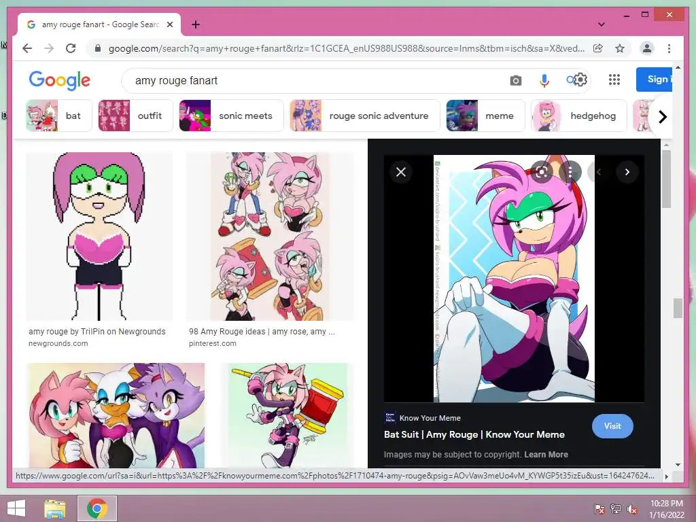
Task: Click the network tray icon
Action: [616, 508]
